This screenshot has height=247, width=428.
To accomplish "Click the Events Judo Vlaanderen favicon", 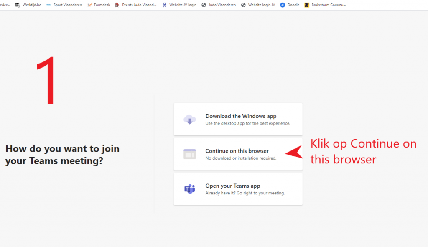I will [117, 5].
